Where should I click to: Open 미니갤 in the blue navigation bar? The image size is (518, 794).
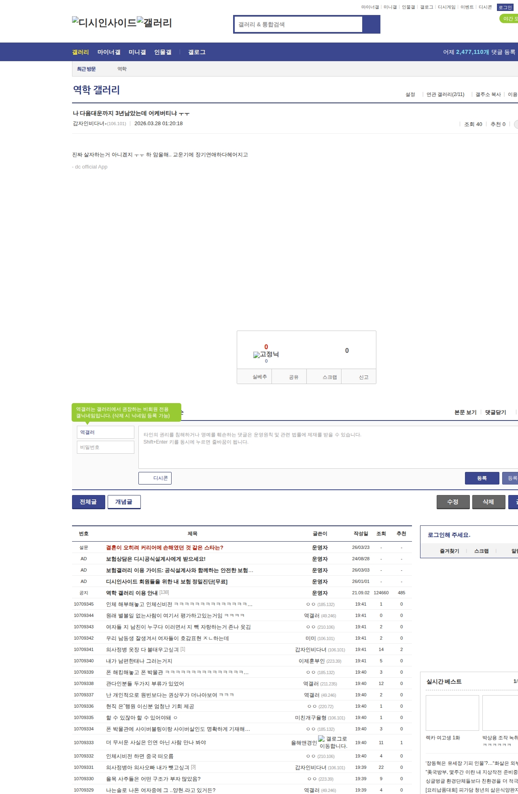(137, 52)
